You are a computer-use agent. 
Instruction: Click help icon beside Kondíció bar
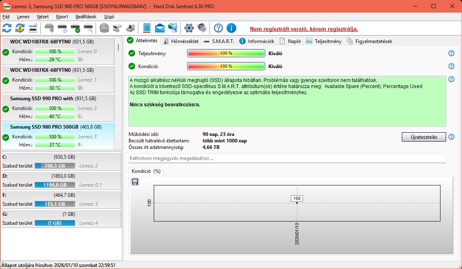tap(451, 66)
